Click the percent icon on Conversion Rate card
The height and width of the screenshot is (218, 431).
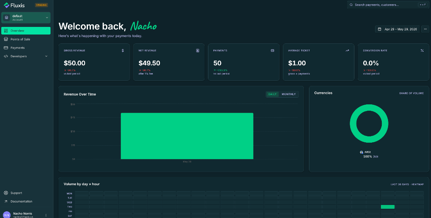click(x=422, y=51)
